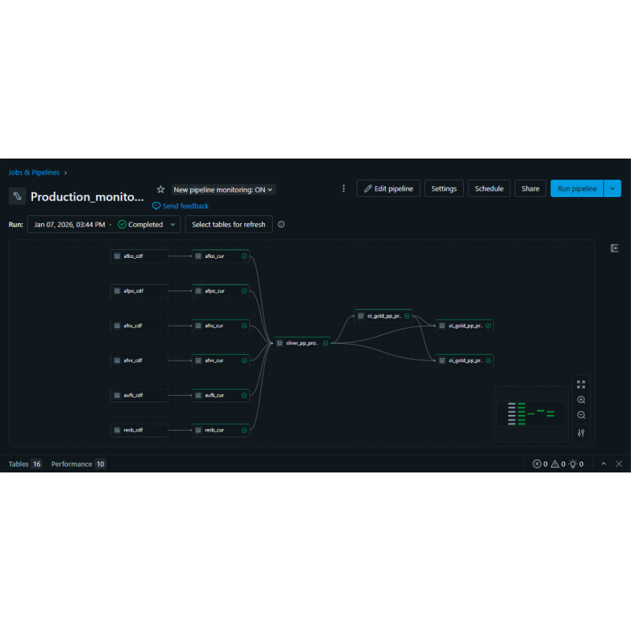The image size is (631, 631).
Task: Open graph display settings via the sliders icon
Action: tap(581, 432)
